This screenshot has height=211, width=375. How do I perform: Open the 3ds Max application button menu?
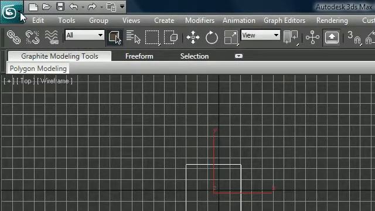point(12,12)
